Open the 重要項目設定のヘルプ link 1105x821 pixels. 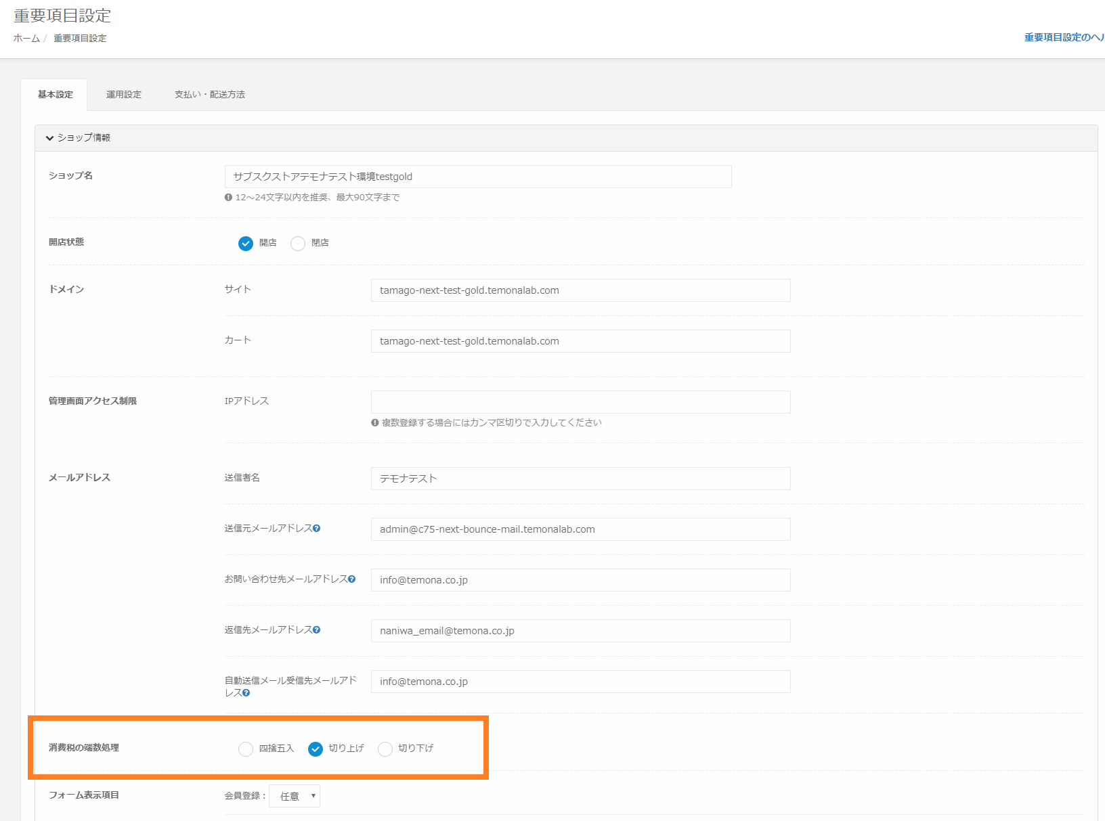pyautogui.click(x=1064, y=38)
